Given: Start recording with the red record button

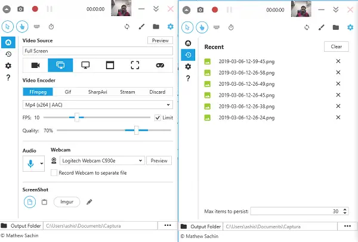Looking at the screenshot, I should [x=35, y=9].
